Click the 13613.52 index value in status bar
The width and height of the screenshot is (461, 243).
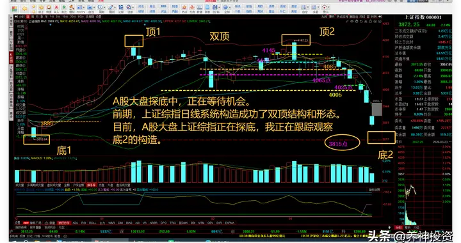tap(138, 231)
